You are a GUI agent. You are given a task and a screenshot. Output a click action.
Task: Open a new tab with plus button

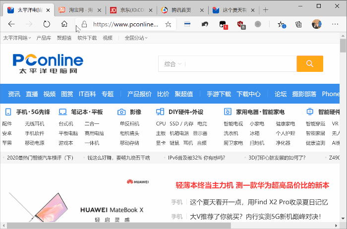coord(266,10)
